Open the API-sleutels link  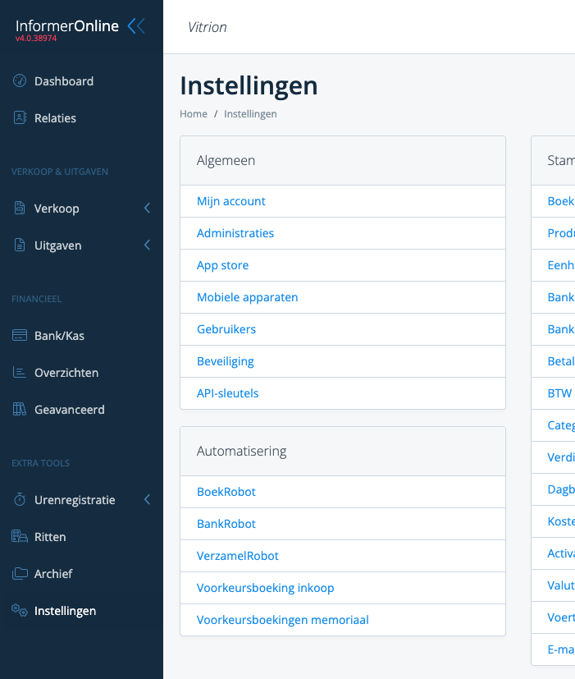coord(228,393)
